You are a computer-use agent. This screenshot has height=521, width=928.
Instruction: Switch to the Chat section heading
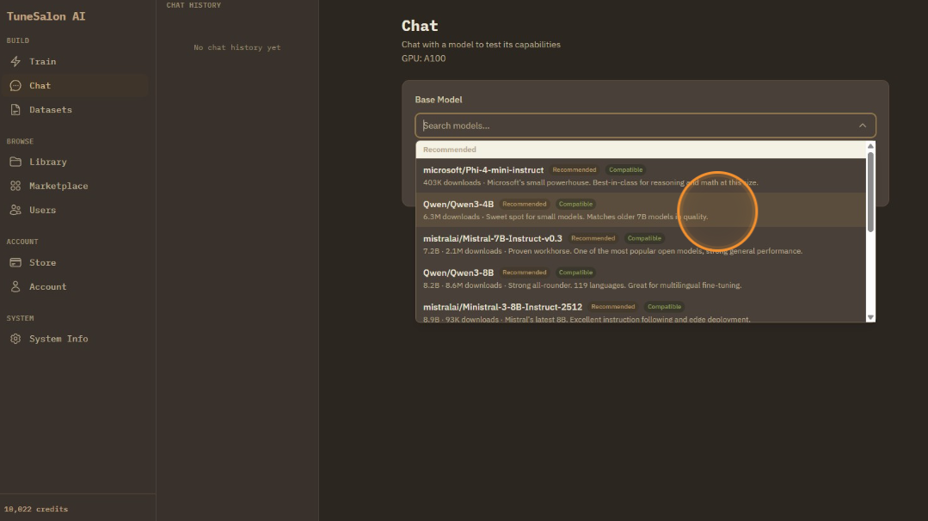418,26
